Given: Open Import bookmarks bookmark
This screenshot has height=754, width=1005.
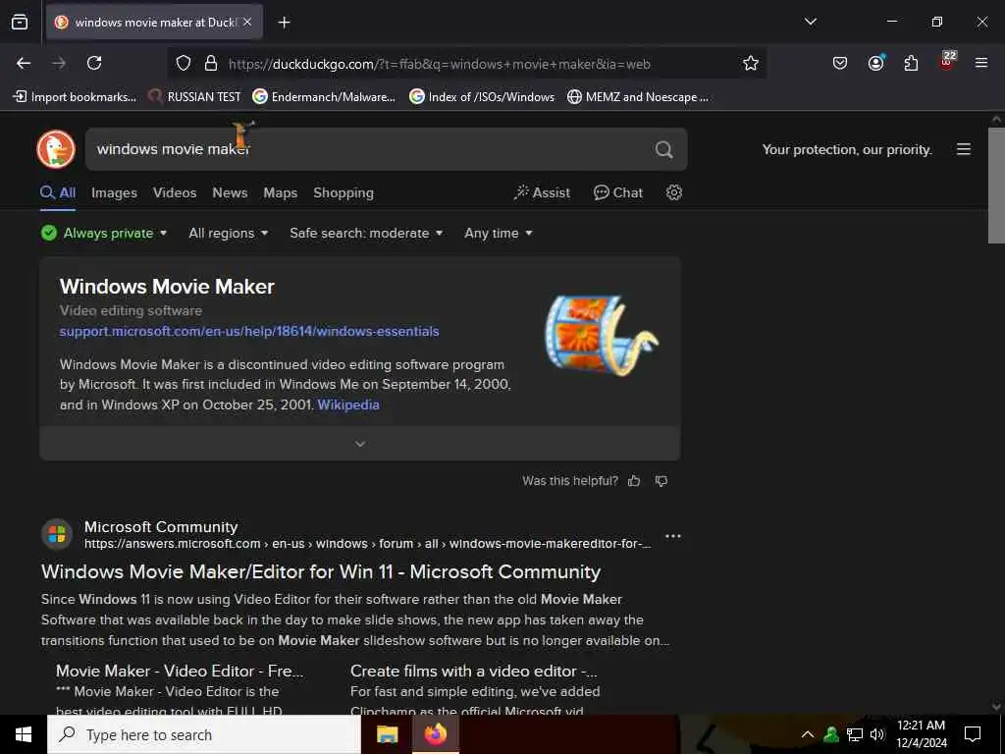Looking at the screenshot, I should click(75, 97).
